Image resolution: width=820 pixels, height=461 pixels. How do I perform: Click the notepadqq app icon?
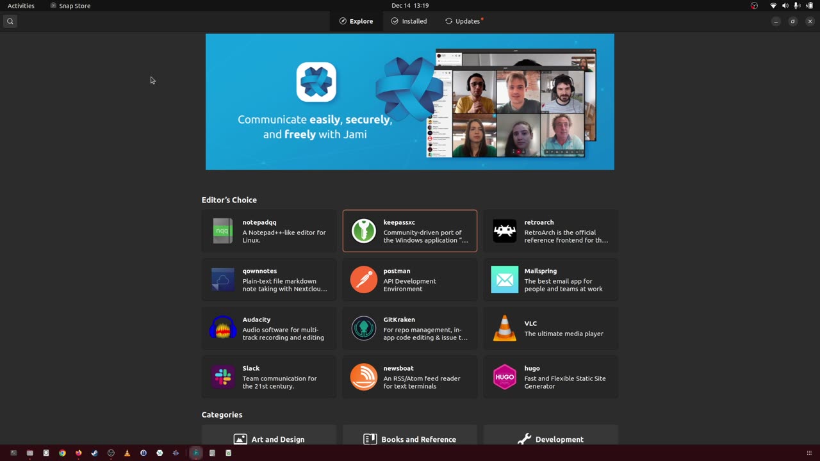point(223,231)
